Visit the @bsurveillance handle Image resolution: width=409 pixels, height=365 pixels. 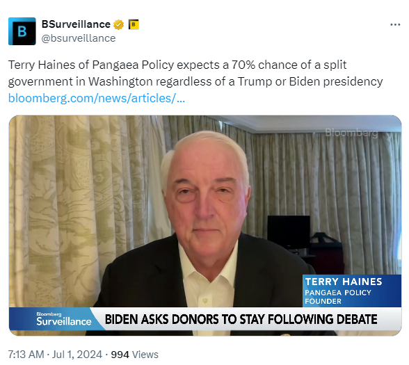(x=79, y=38)
